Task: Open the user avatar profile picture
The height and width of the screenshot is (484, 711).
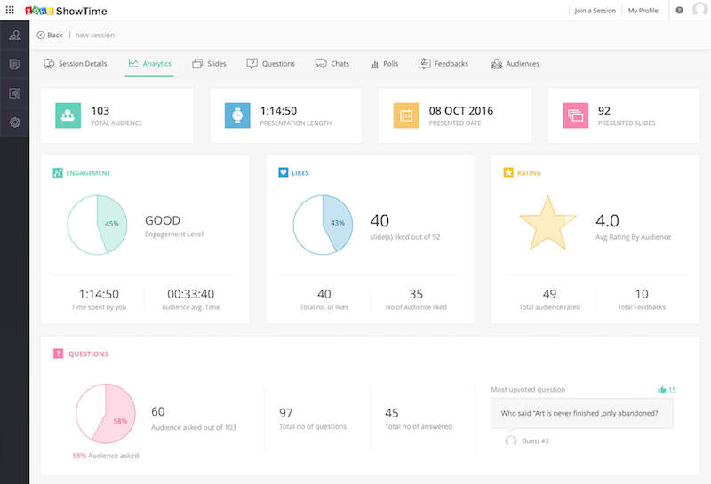Action: pos(699,11)
